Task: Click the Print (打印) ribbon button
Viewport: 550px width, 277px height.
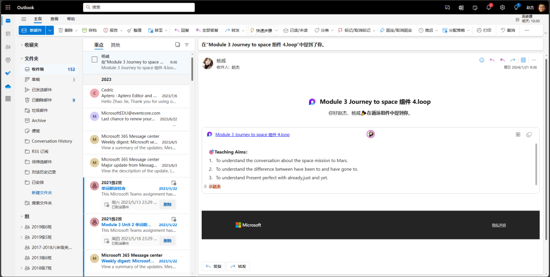Action: [484, 30]
